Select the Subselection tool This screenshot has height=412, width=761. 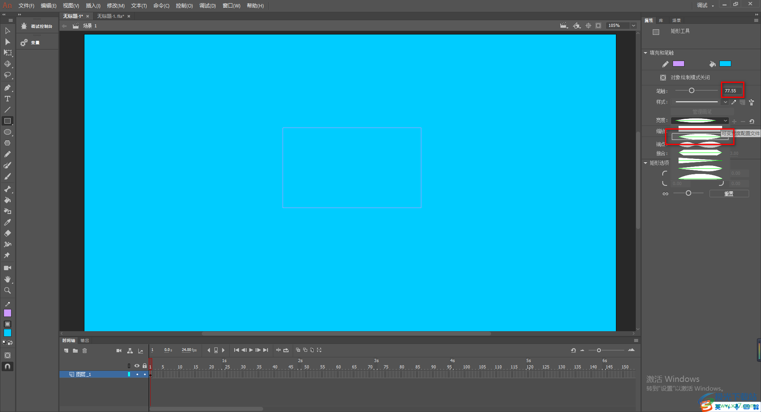8,42
